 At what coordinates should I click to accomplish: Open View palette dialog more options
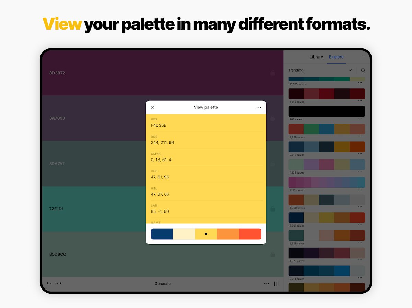[259, 107]
